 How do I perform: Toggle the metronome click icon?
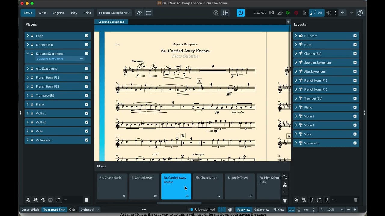(304, 13)
